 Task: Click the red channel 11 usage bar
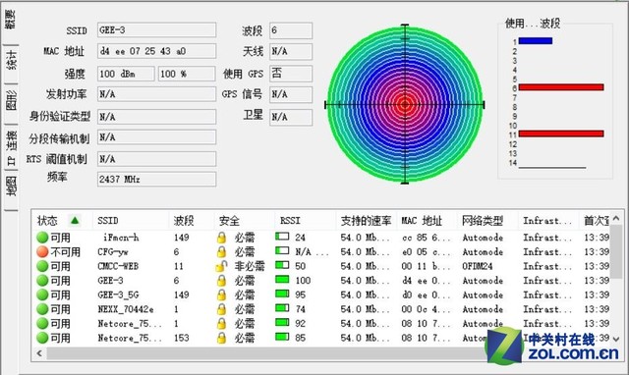coord(561,134)
